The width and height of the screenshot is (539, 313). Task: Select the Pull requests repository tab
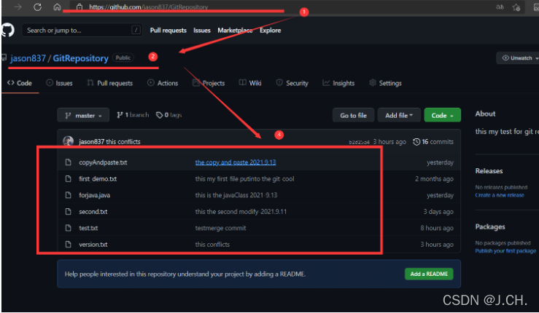tap(110, 83)
